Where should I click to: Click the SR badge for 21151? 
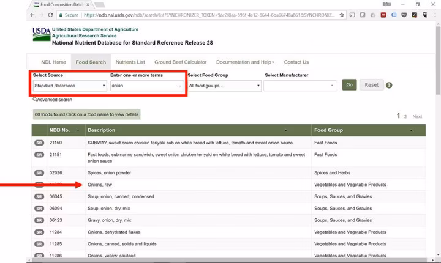[39, 155]
